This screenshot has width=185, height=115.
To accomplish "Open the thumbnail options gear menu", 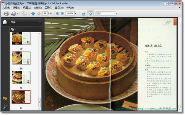I will [x=13, y=29].
